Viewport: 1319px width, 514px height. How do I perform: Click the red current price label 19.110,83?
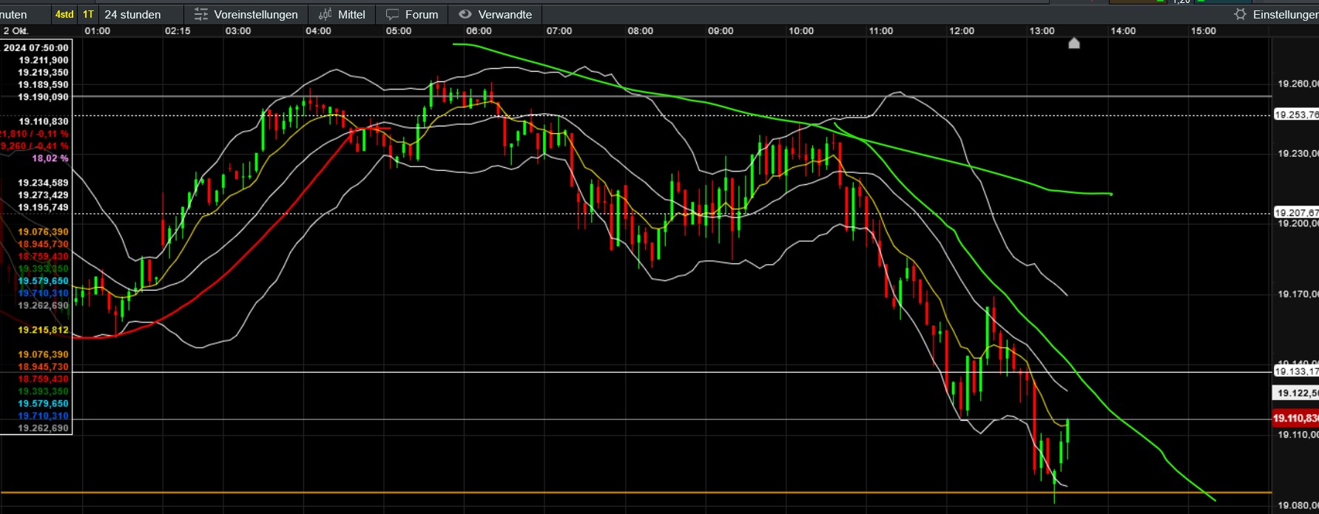tap(1295, 418)
